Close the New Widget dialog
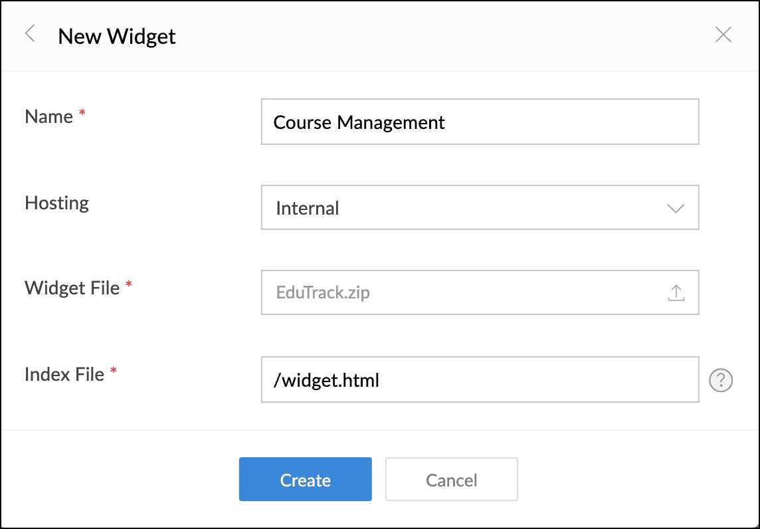The height and width of the screenshot is (529, 760). (723, 35)
